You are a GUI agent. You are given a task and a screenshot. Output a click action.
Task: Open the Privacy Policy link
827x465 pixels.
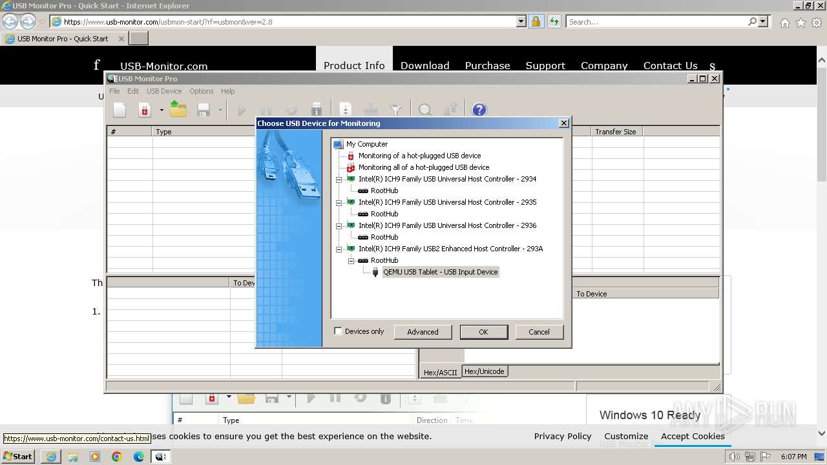point(562,436)
